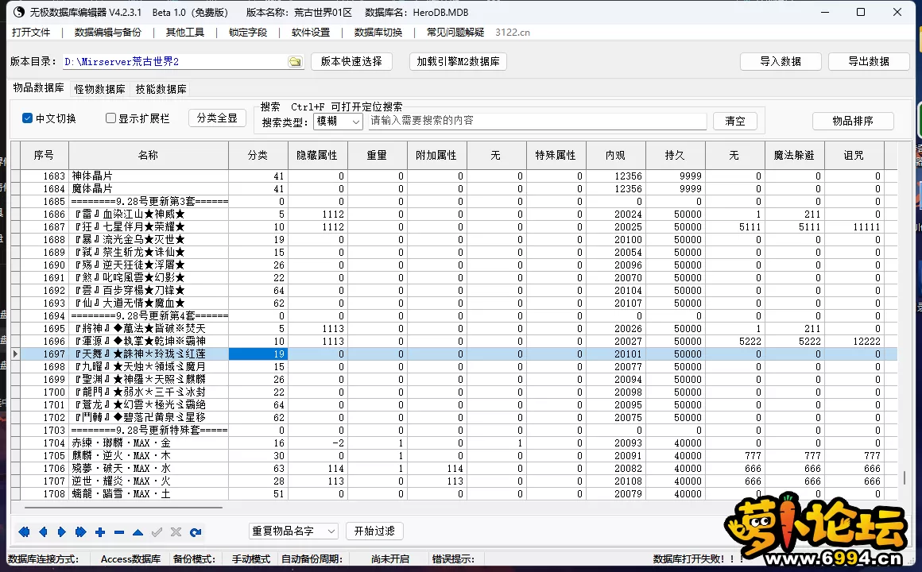922x572 pixels.
Task: Click 内观 column header
Action: pyautogui.click(x=616, y=155)
